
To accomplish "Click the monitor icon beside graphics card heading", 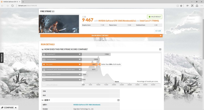I will click(42, 100).
